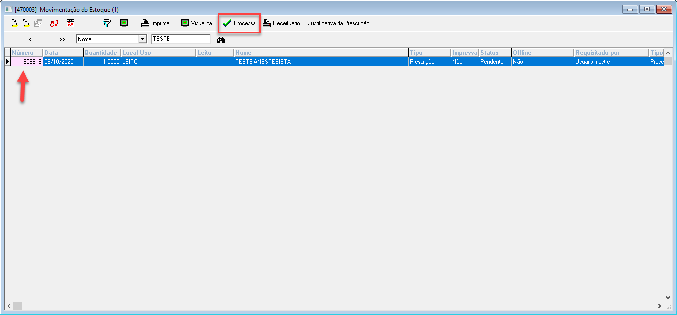Maximize the Movimentação do Estoque window
The image size is (677, 315).
click(647, 9)
